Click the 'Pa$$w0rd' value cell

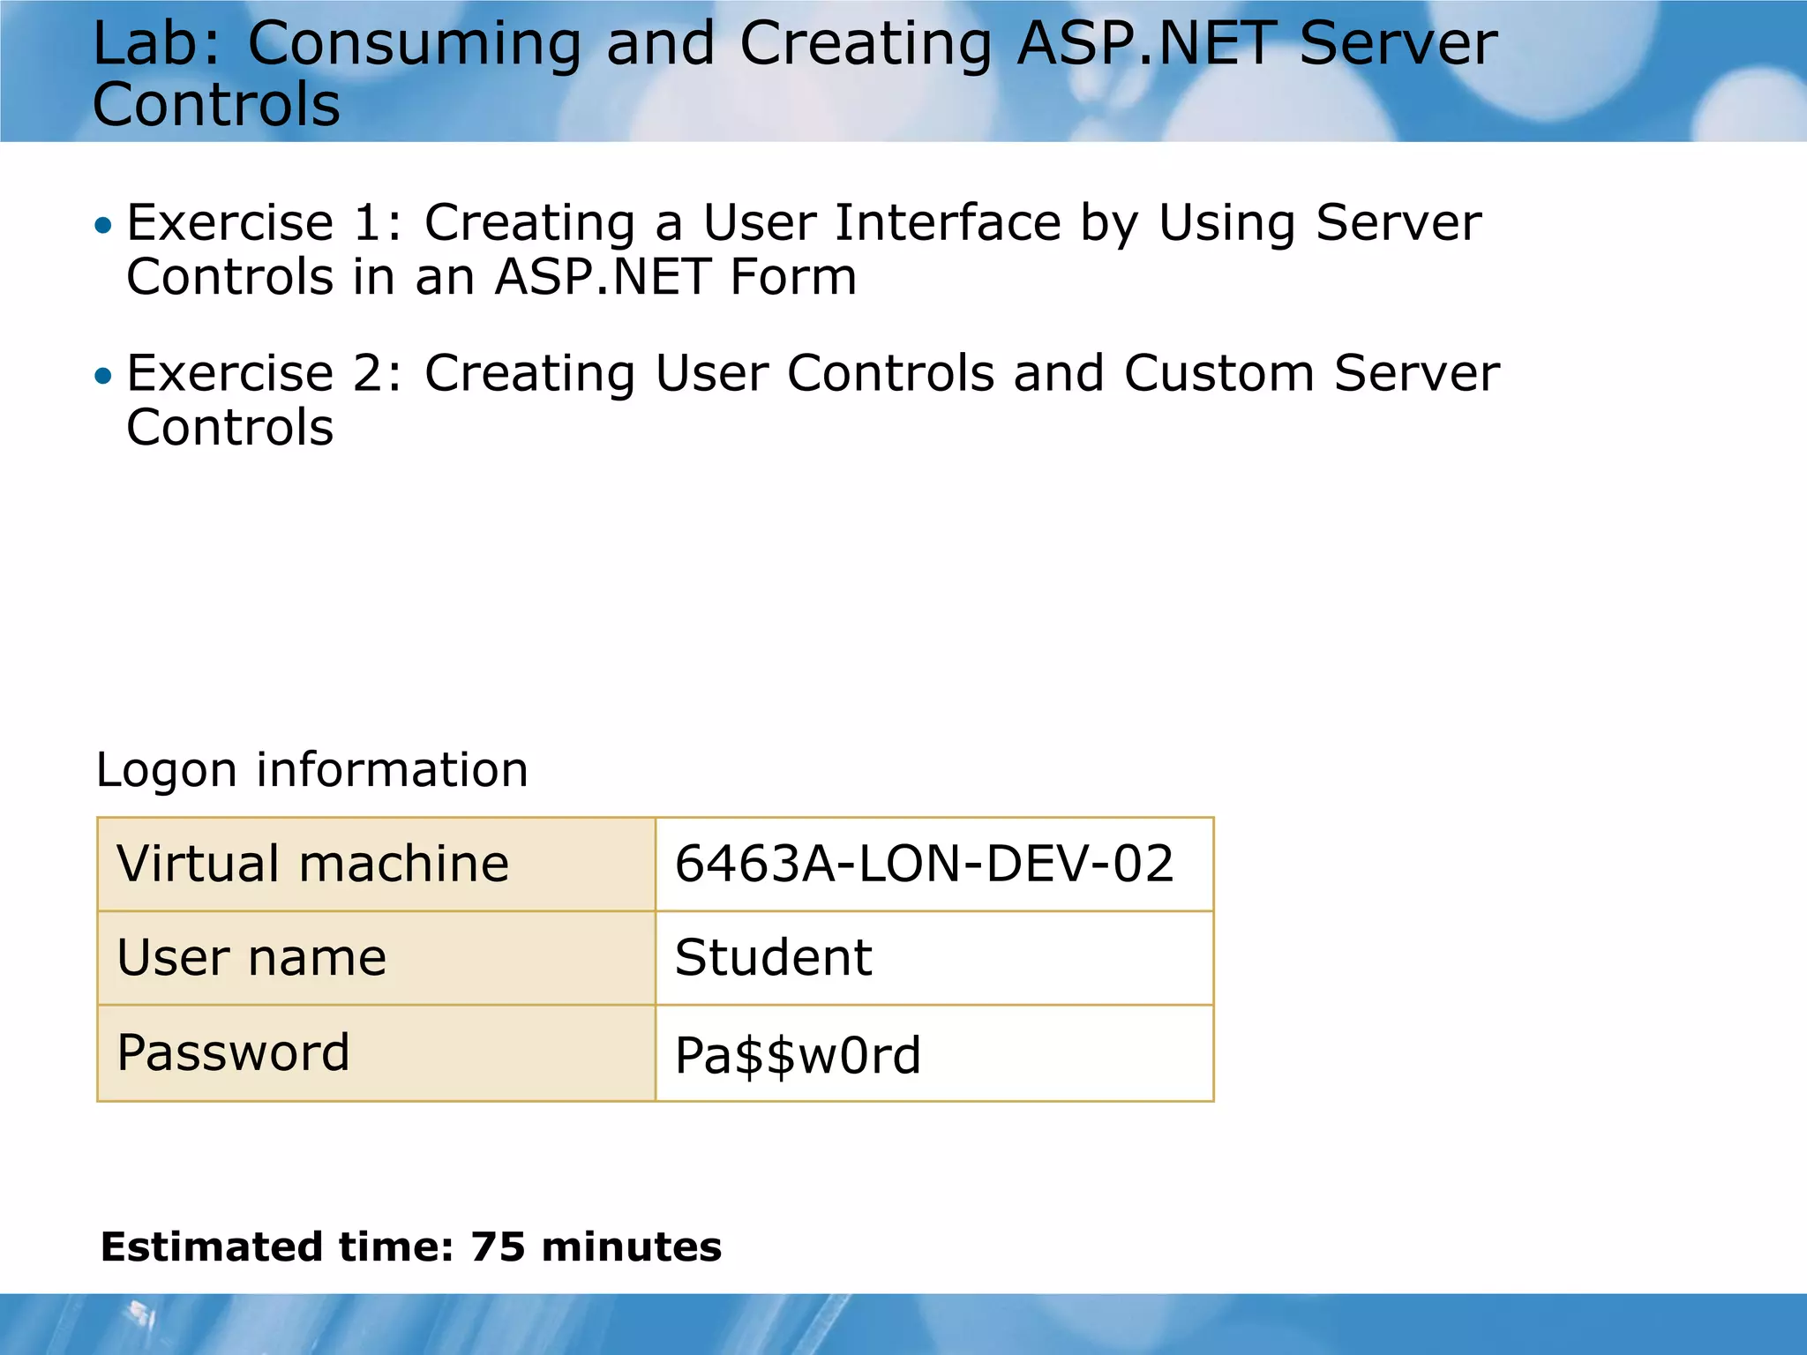[x=934, y=1053]
